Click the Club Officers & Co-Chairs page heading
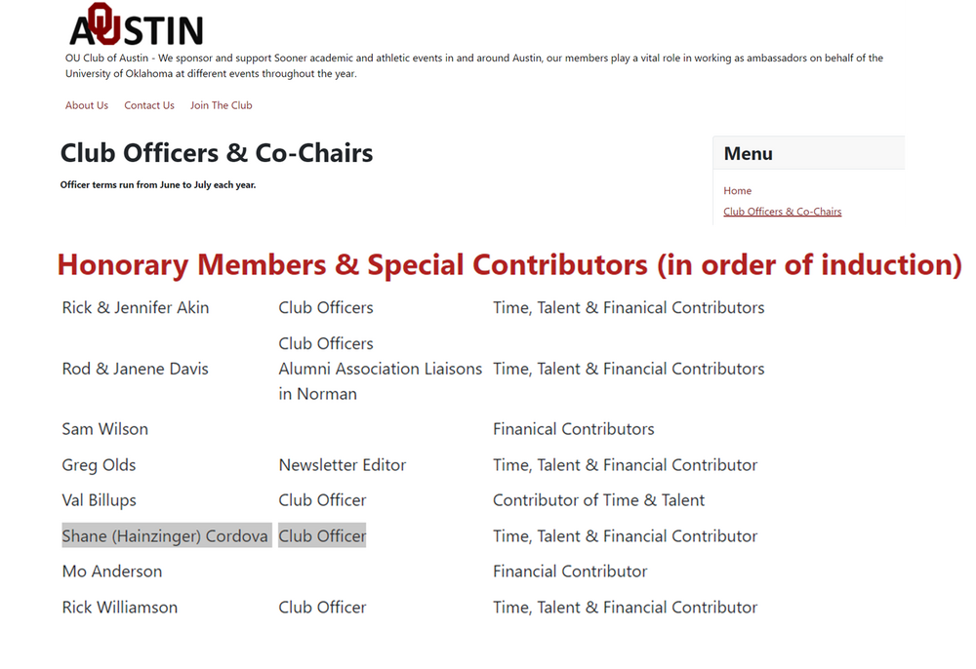976x669 pixels. pyautogui.click(x=217, y=153)
